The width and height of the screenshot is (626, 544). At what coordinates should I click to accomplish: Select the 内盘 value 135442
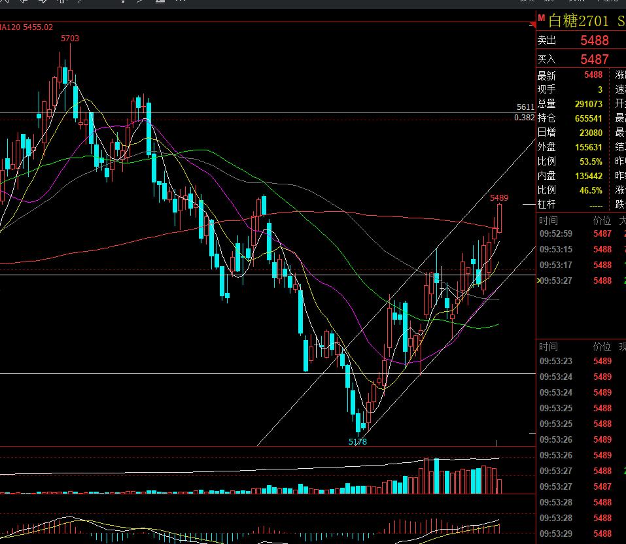[x=589, y=176]
